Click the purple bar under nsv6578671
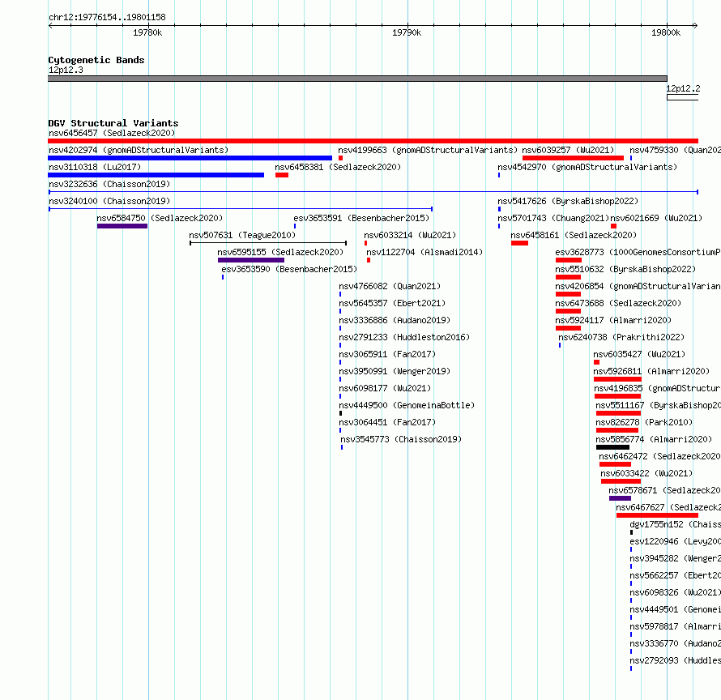The height and width of the screenshot is (700, 721). (621, 498)
